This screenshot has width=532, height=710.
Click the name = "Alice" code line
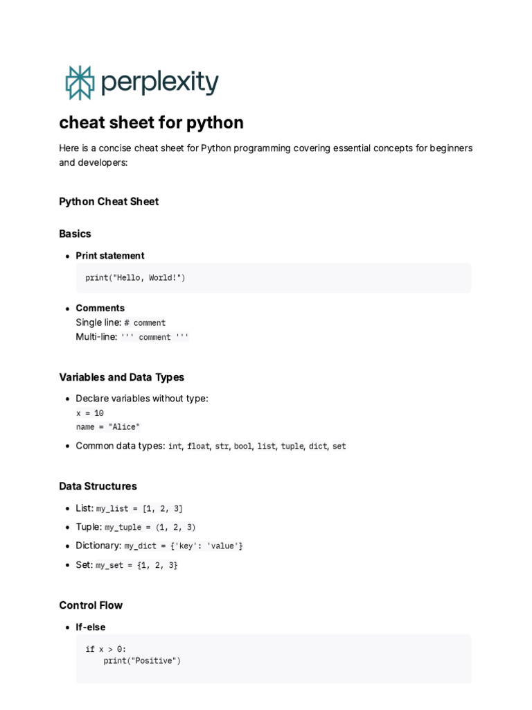[x=108, y=427]
